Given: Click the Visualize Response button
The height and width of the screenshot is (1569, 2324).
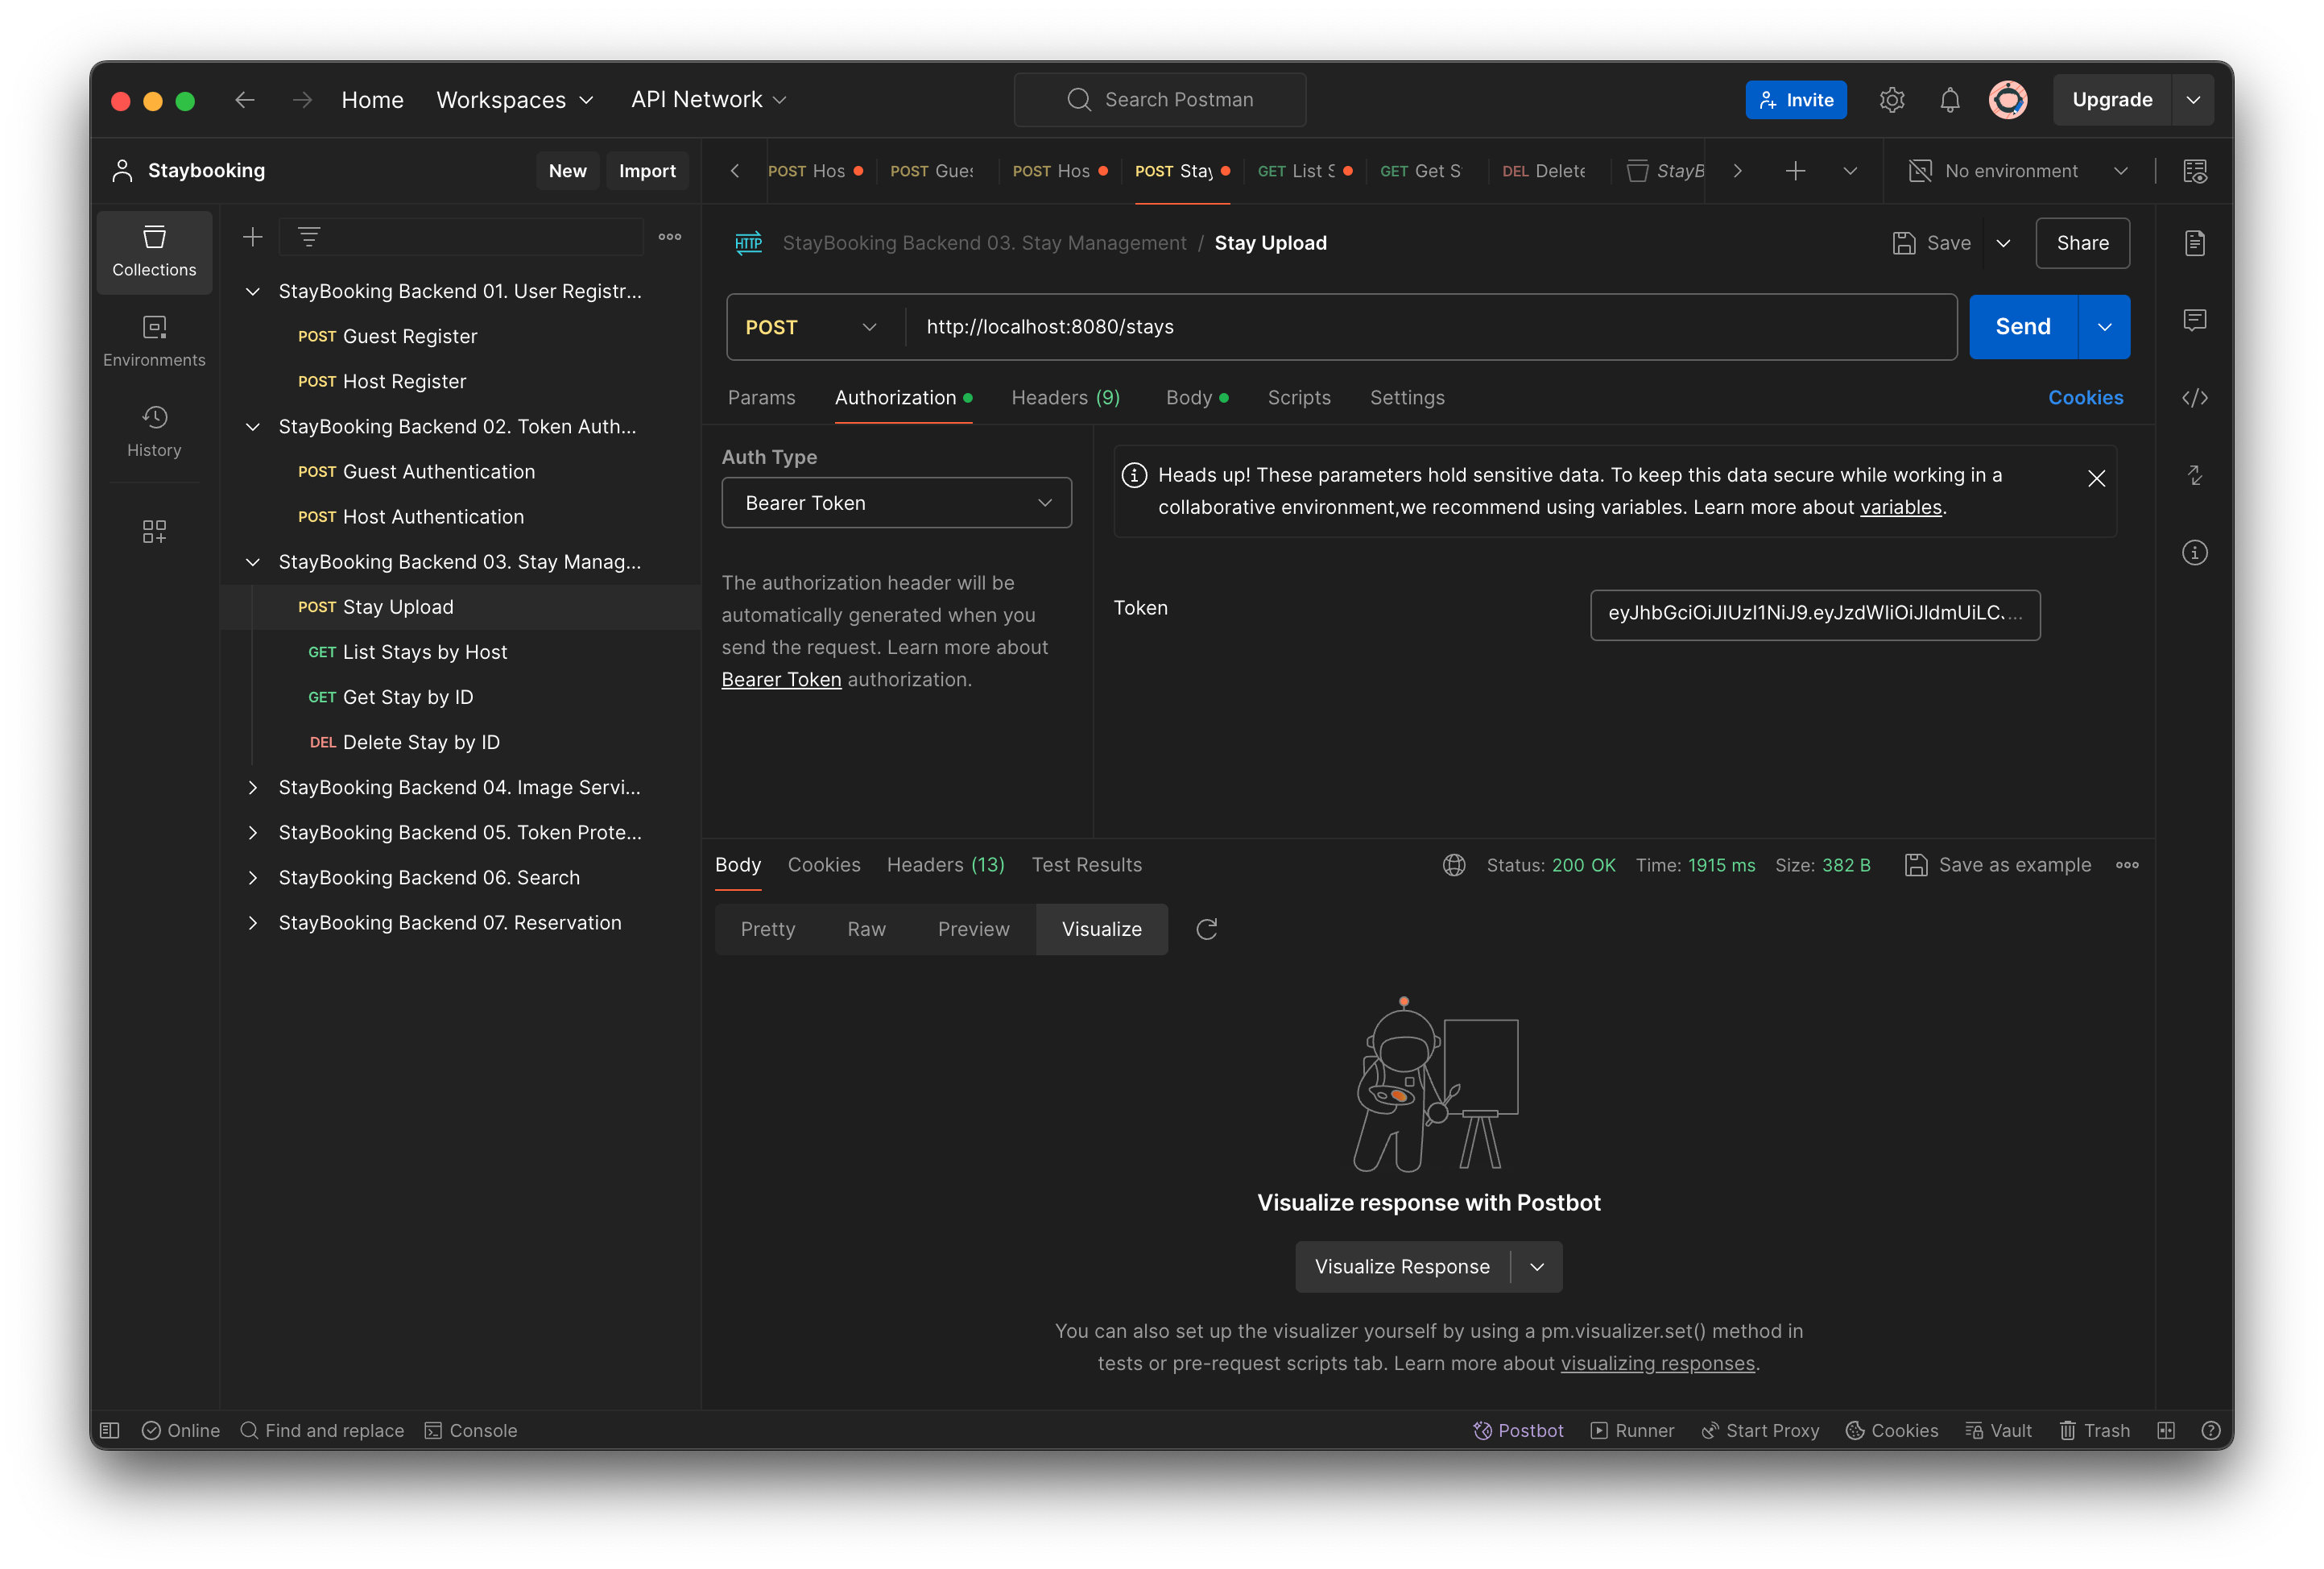Looking at the screenshot, I should coord(1403,1266).
